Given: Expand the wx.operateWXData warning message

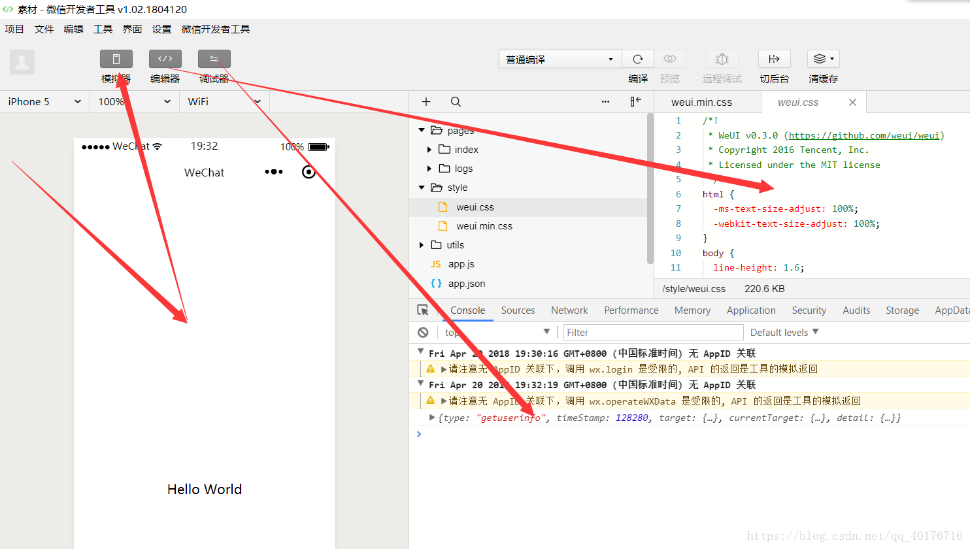Looking at the screenshot, I should (x=444, y=401).
